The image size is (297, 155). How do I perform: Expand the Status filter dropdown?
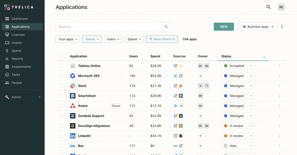[x=92, y=39]
